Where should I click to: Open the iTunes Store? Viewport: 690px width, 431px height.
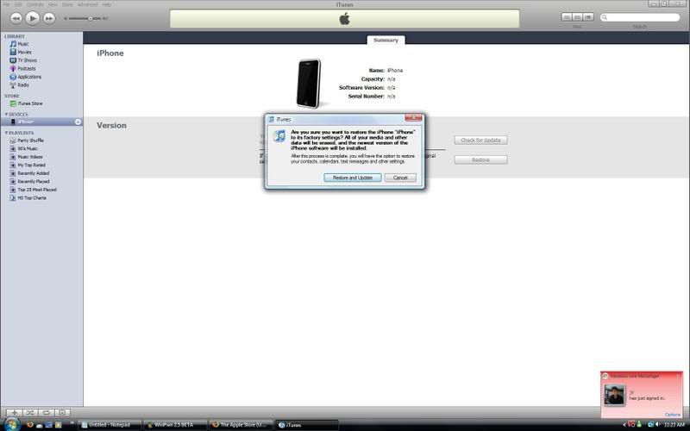tap(29, 103)
